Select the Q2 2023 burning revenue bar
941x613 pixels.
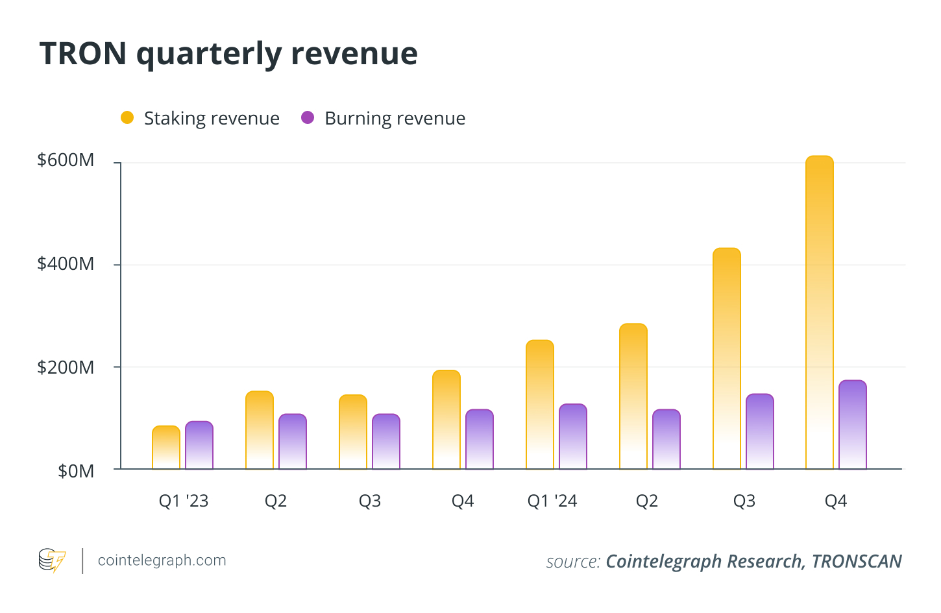(293, 442)
